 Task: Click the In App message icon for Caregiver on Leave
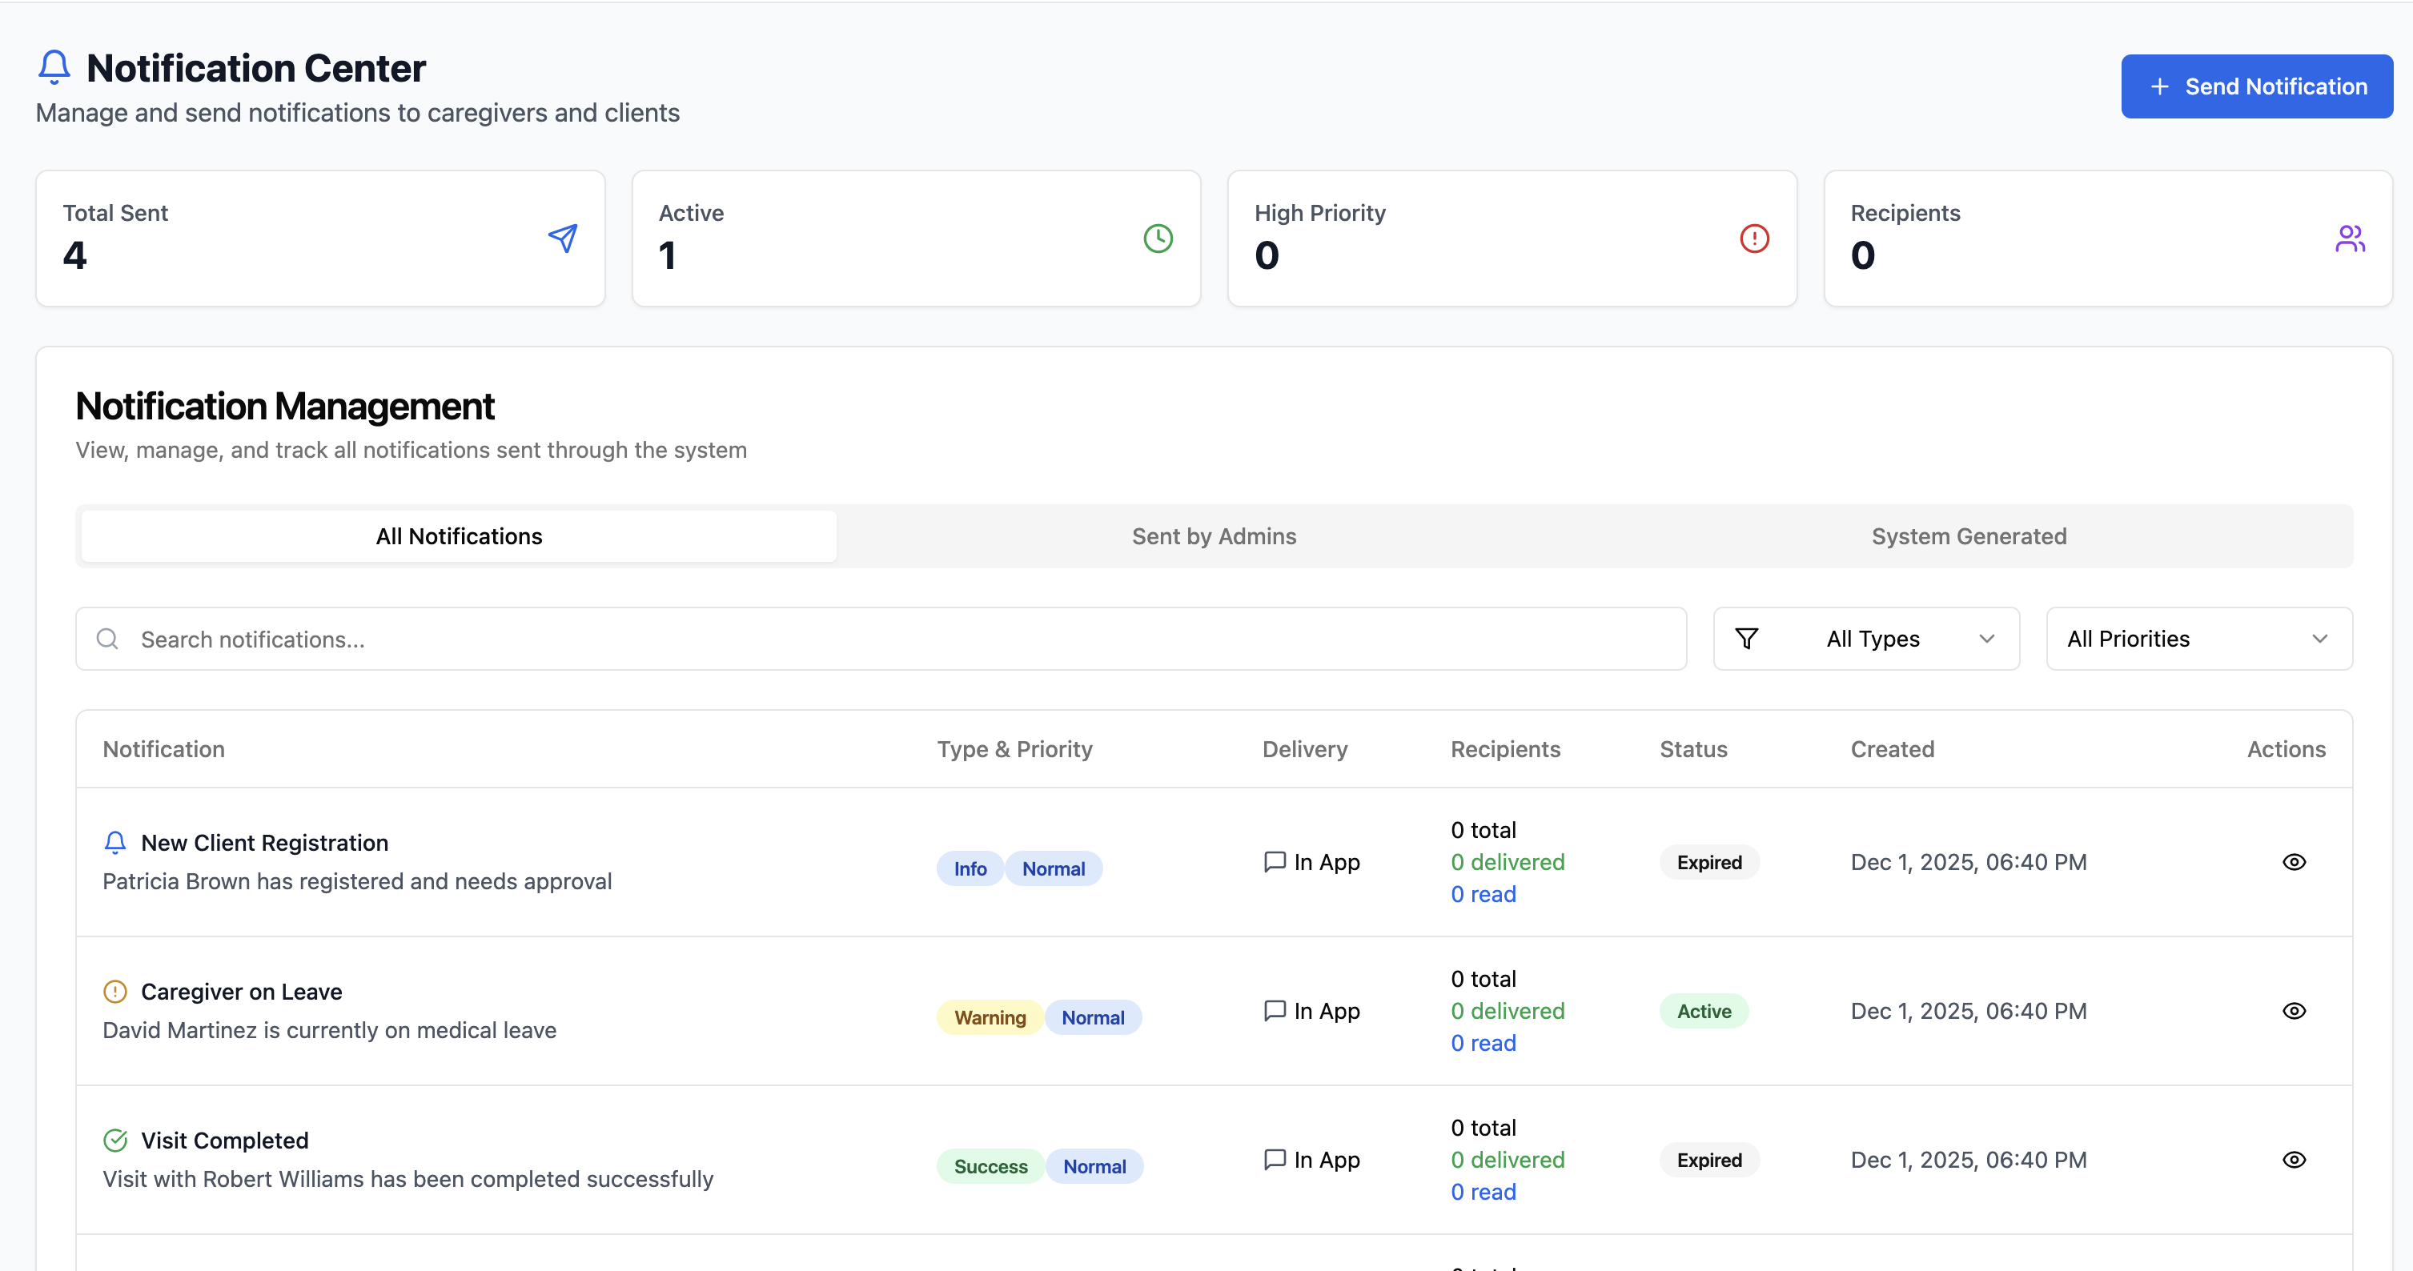click(x=1274, y=1010)
